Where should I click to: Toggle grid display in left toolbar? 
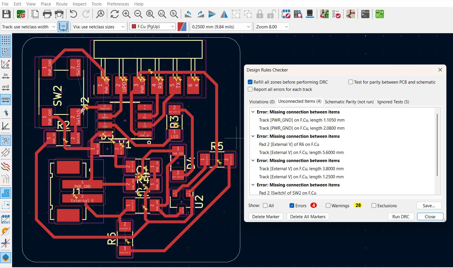(x=6, y=40)
